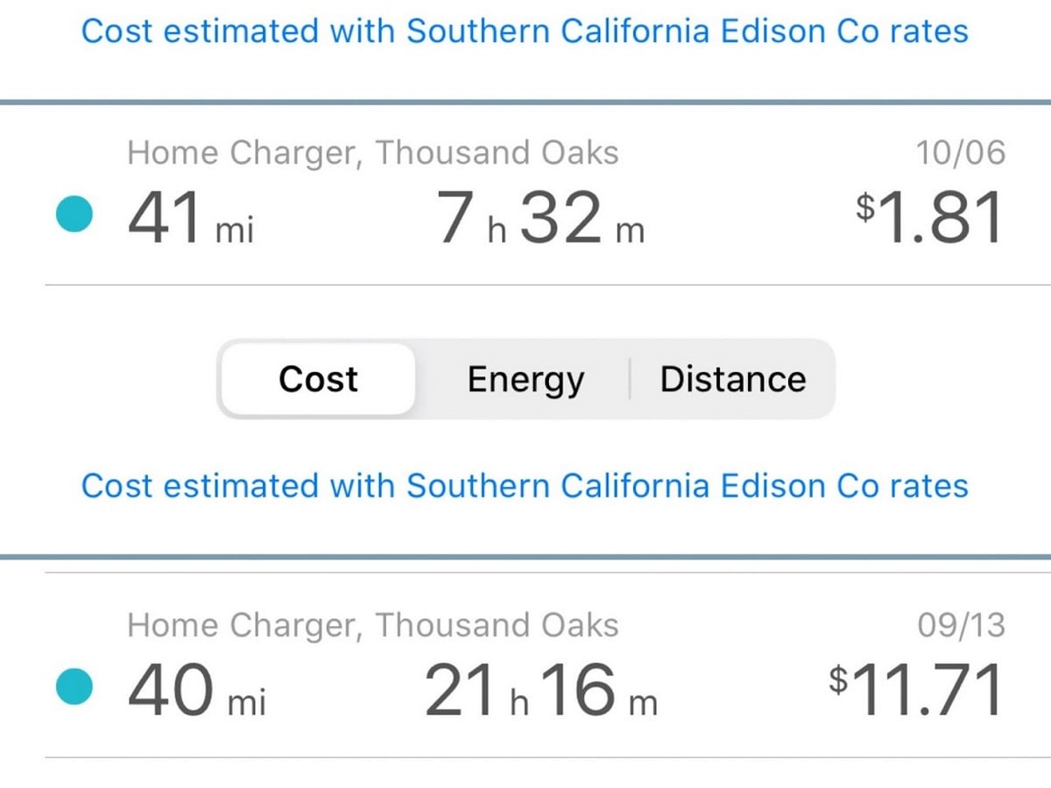
Task: Open the top Southern California Edison rates link
Action: (525, 32)
